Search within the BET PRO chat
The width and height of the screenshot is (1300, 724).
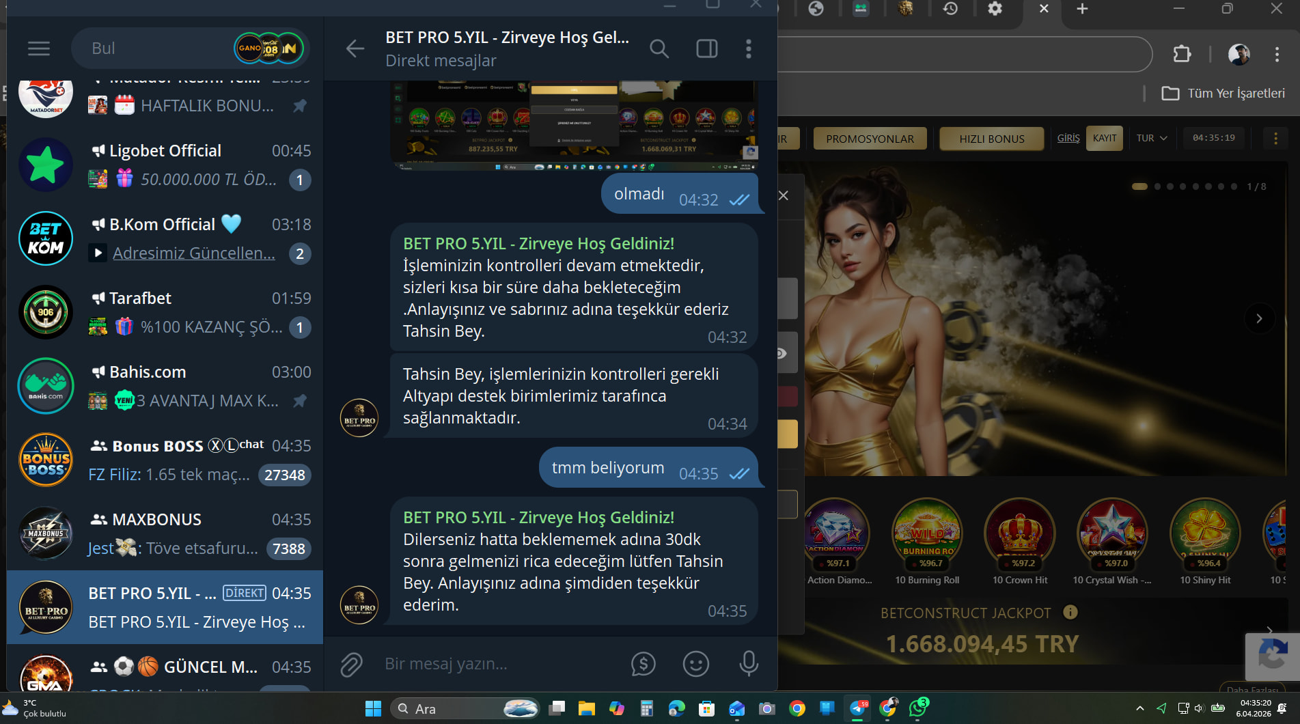coord(659,48)
